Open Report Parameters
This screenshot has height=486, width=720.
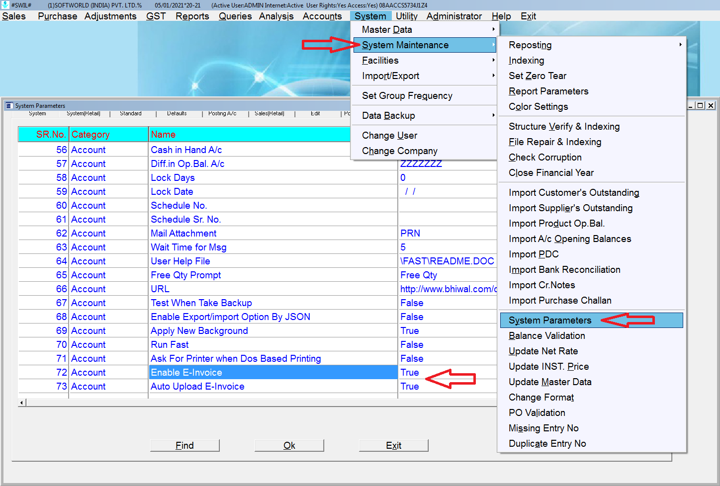tap(592, 91)
